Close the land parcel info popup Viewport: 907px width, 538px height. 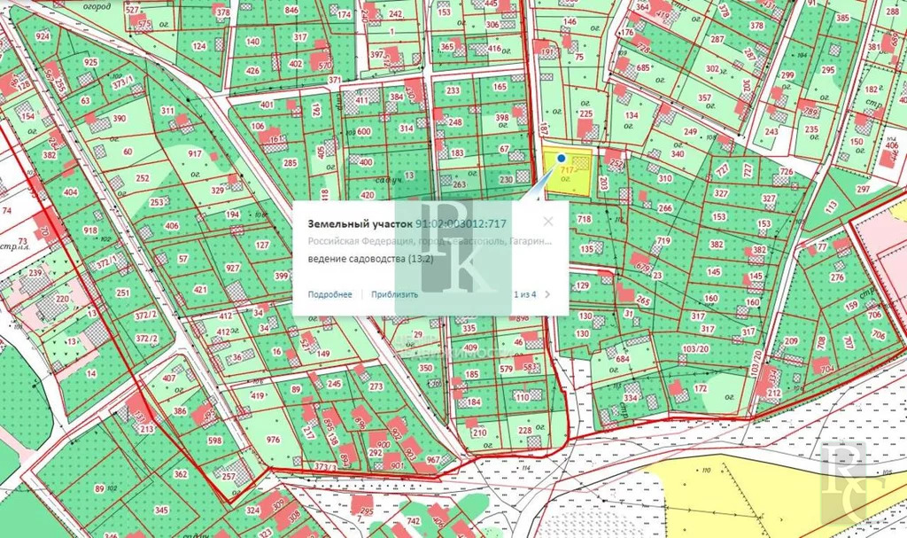tap(548, 222)
